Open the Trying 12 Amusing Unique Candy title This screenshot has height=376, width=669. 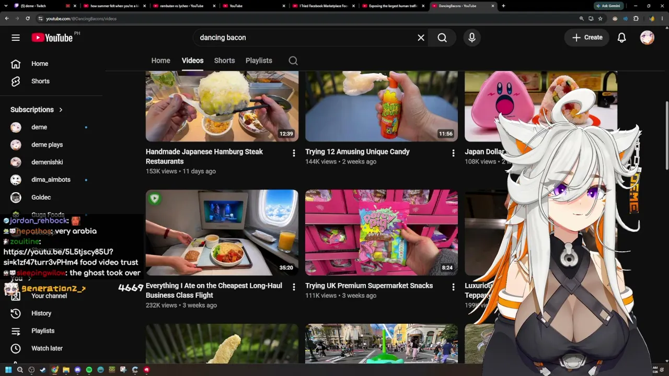357,152
